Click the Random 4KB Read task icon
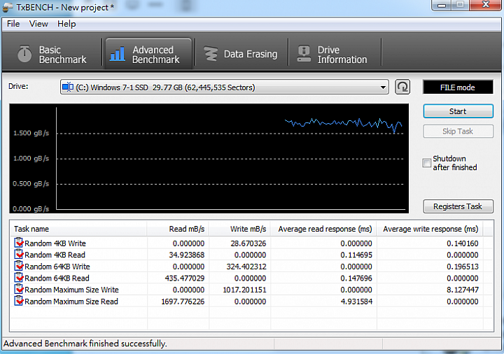Image resolution: width=504 pixels, height=354 pixels. coord(19,254)
